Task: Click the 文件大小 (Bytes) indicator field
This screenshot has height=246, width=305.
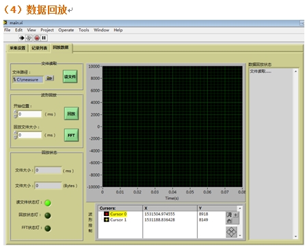Action: (48, 186)
